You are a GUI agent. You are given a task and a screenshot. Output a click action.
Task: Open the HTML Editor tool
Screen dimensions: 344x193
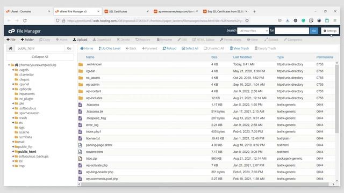pos(203,40)
